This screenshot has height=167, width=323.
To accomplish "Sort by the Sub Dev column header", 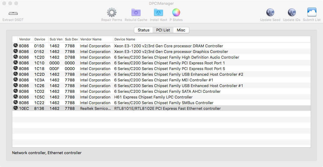I will click(x=71, y=39).
